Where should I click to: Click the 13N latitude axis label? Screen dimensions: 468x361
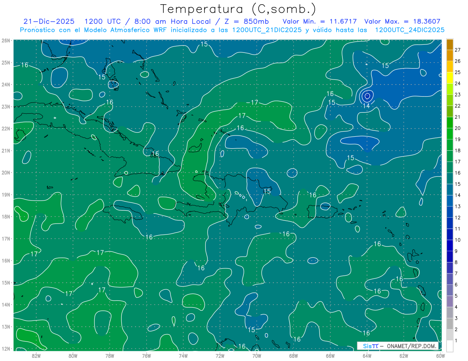(x=5, y=326)
